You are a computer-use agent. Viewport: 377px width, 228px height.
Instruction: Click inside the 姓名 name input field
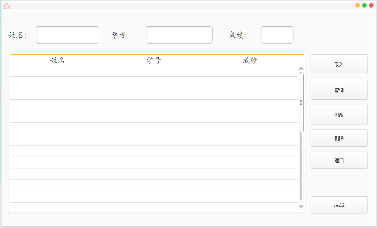click(x=67, y=35)
